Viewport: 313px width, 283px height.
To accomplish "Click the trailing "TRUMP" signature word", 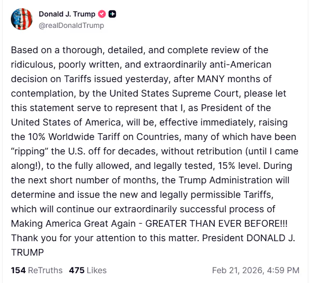I will (x=27, y=253).
